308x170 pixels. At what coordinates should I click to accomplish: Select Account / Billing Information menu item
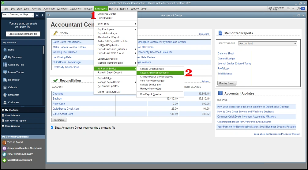(x=154, y=73)
